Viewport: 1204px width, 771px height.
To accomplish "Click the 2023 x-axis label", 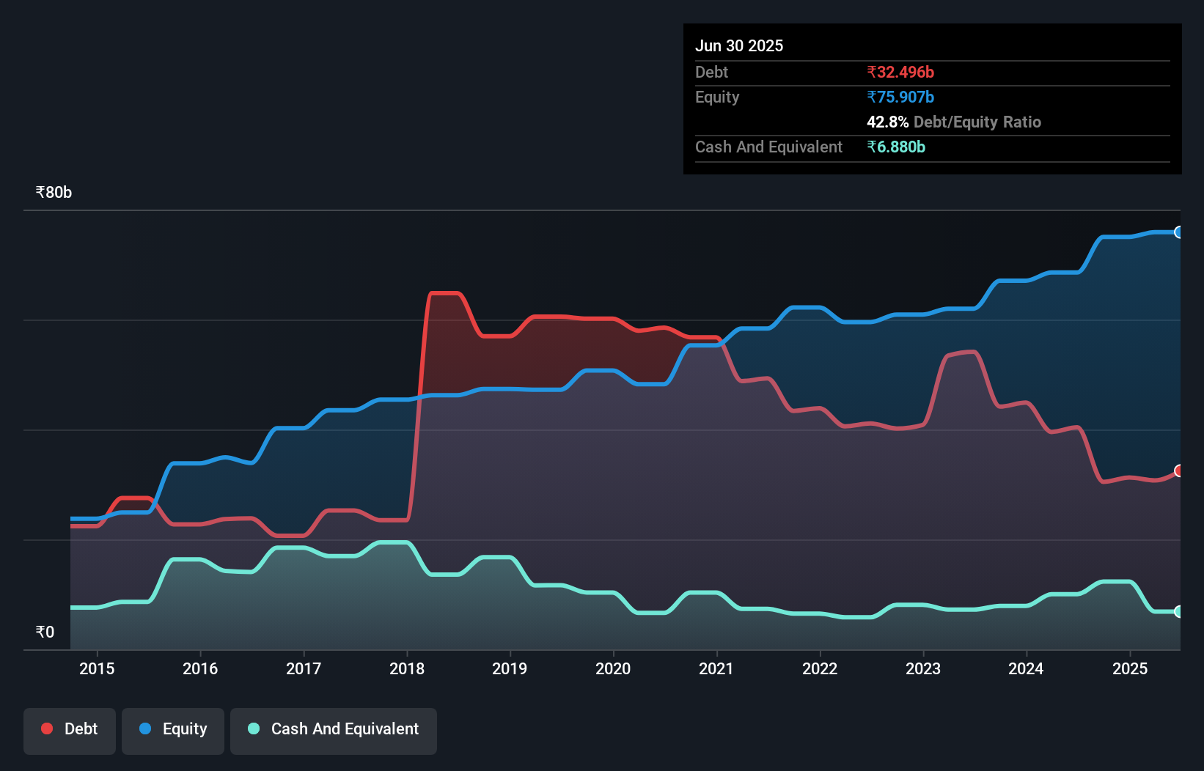I will click(923, 668).
